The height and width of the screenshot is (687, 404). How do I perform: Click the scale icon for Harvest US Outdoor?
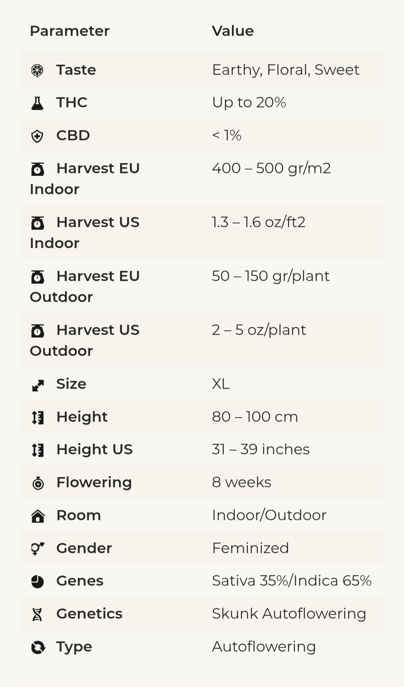[37, 331]
